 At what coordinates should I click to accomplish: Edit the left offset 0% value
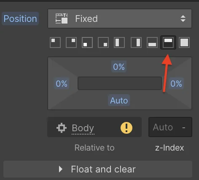pos(62,84)
